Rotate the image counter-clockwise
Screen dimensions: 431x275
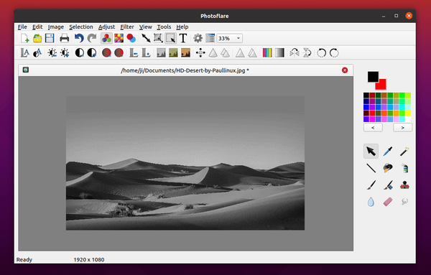click(x=322, y=52)
